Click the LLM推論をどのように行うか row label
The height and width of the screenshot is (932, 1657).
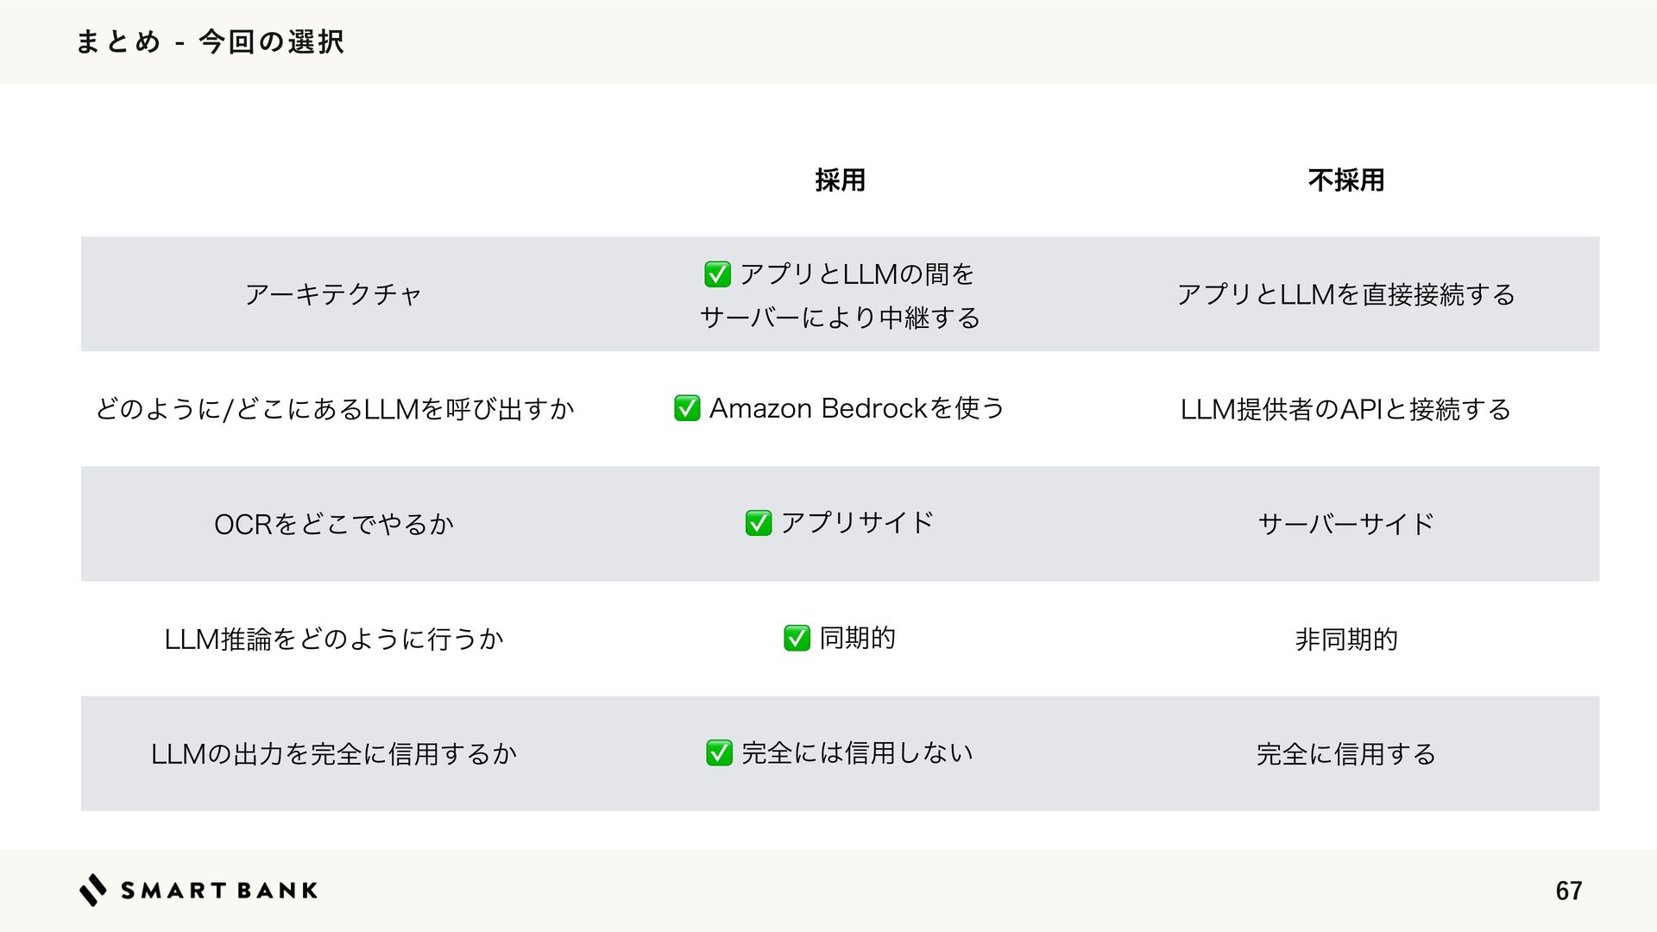(x=333, y=639)
